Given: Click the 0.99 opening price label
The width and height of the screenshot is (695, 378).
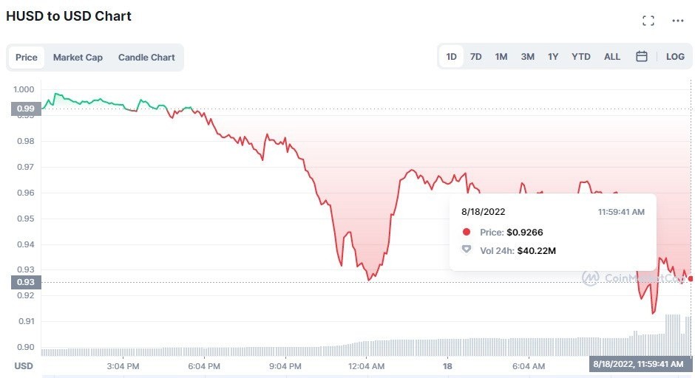Looking at the screenshot, I should (x=26, y=109).
